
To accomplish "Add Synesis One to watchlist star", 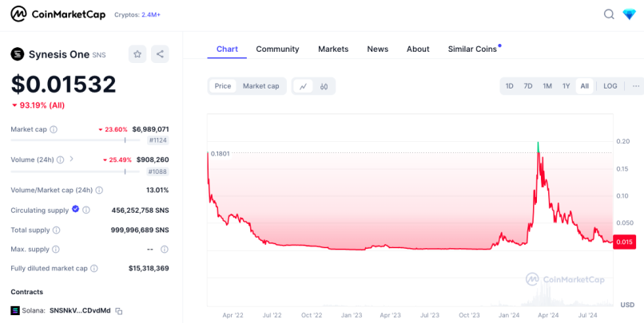I will pos(137,54).
